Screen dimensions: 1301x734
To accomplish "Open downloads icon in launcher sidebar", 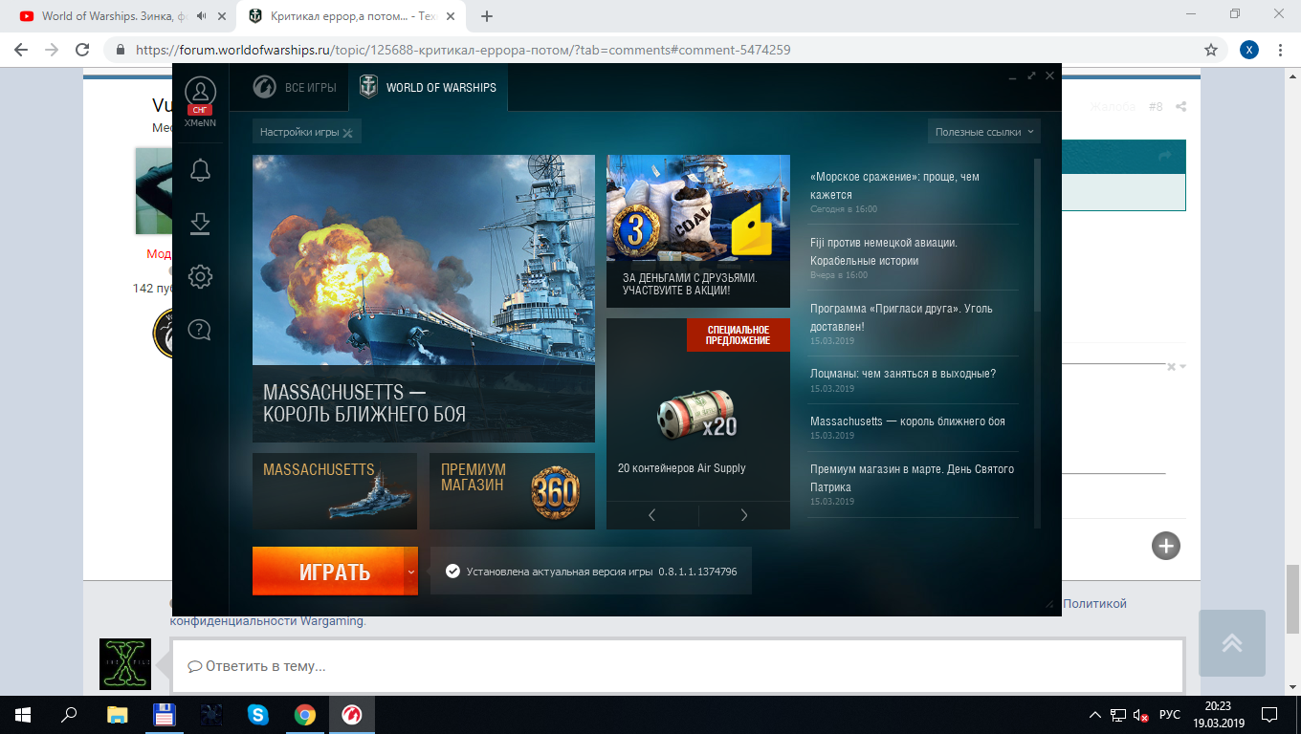I will point(200,224).
